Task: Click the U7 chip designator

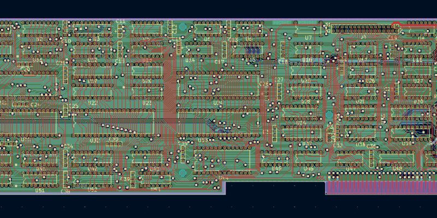Action: 308,38
